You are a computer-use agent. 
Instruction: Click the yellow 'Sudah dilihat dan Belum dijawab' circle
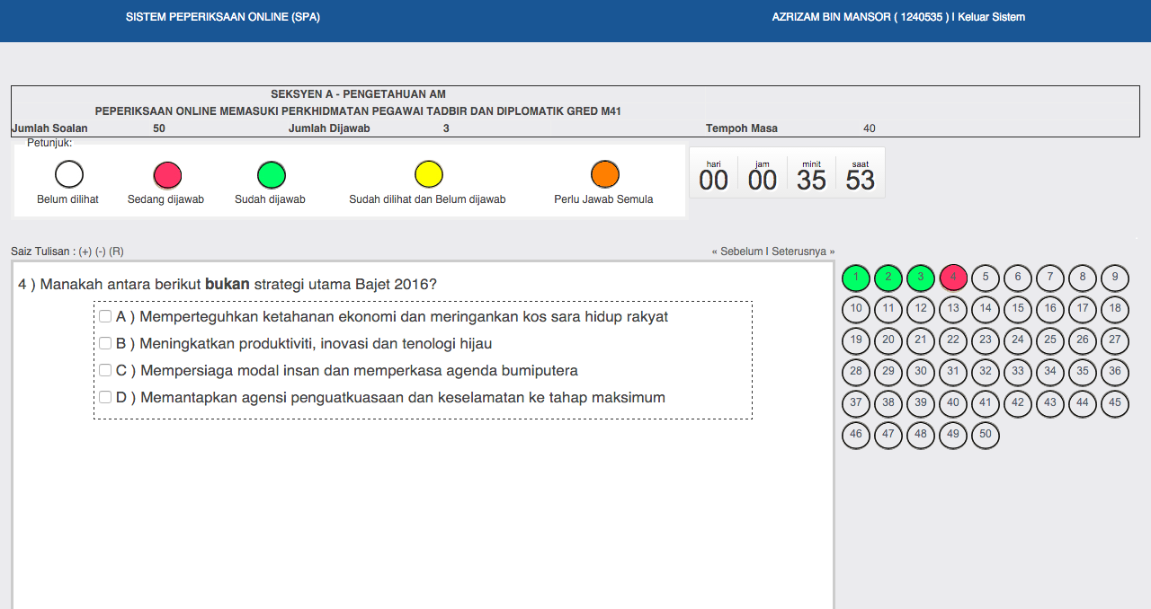click(428, 175)
